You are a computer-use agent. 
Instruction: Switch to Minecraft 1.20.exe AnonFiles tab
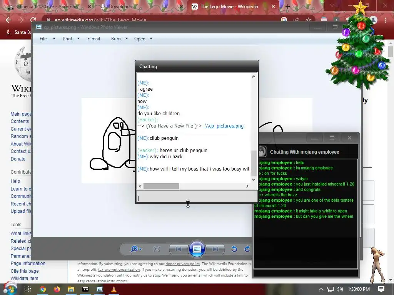pyautogui.click(x=48, y=7)
